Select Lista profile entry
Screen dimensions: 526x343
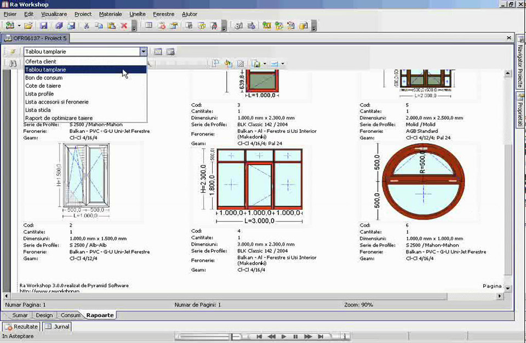pyautogui.click(x=85, y=94)
